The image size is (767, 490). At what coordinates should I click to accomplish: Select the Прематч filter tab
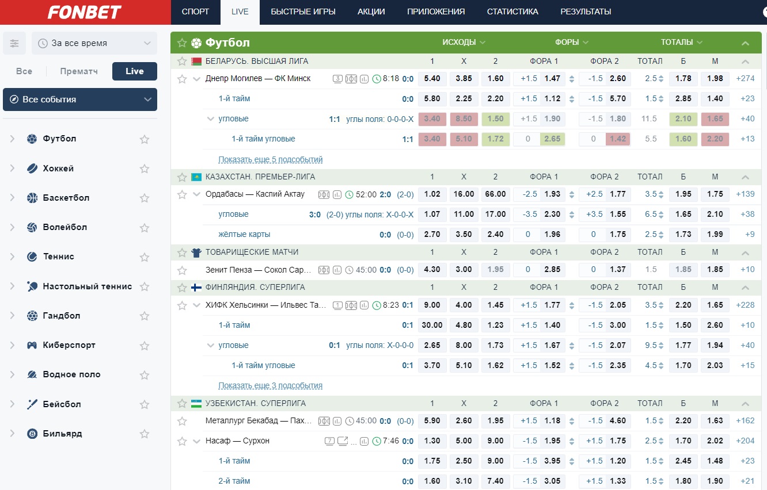tap(79, 71)
